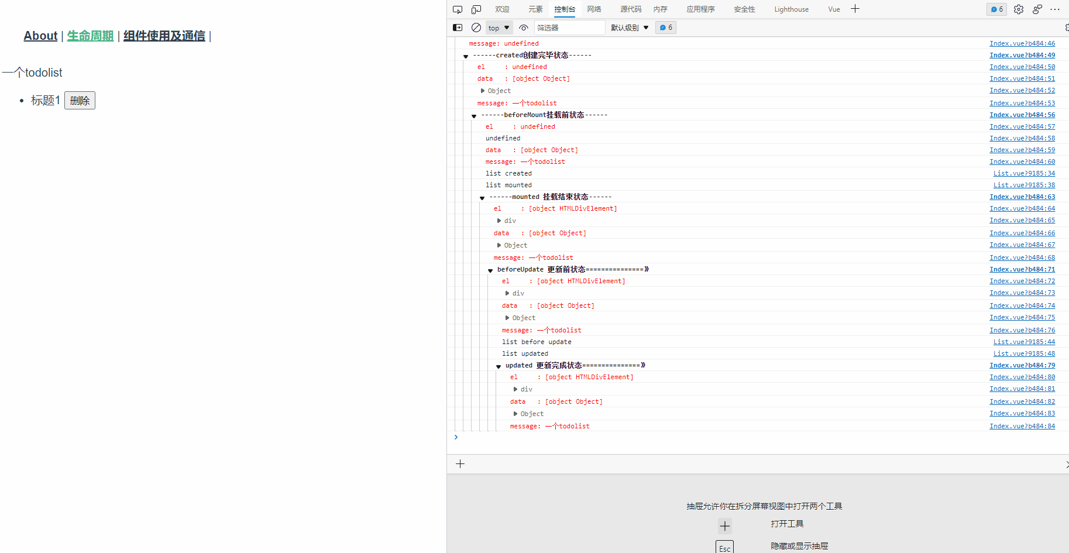This screenshot has width=1069, height=553.
Task: Open the 安全性 tab
Action: 744,9
